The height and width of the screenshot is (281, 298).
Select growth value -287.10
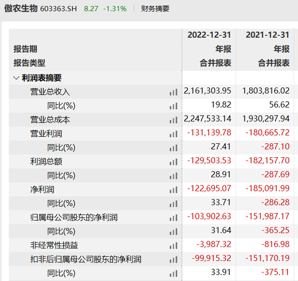click(x=276, y=146)
